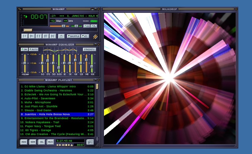Image resolution: width=252 pixels, height=154 pixels.
Task: Click the 60 Hz equalizer band slider
Action: 42,63
